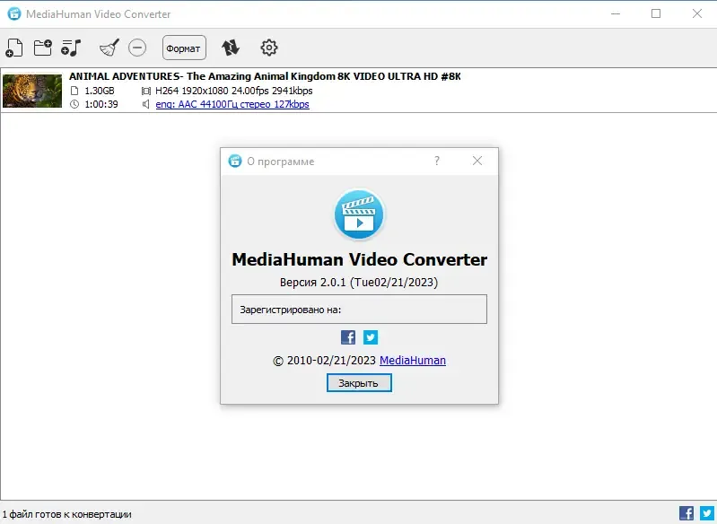
Task: Open the MediaHuman website link
Action: [413, 361]
